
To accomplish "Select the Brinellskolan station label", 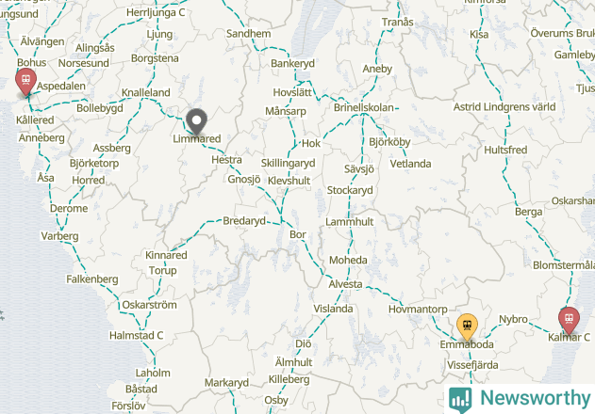I will (364, 108).
